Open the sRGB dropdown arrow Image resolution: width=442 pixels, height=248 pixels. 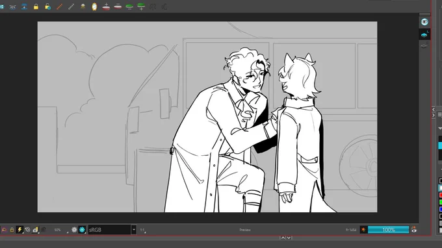[134, 230]
